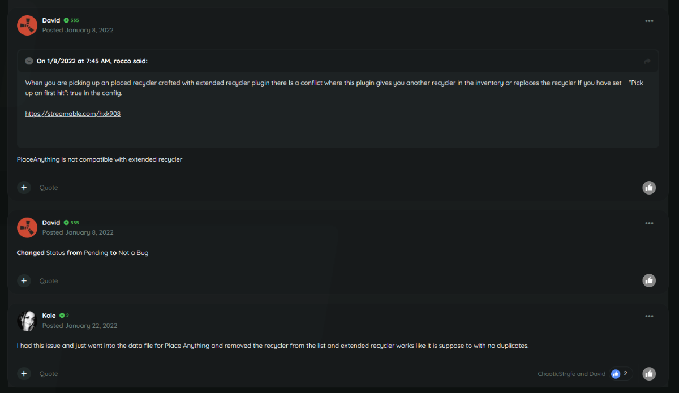Image resolution: width=679 pixels, height=393 pixels.
Task: Open the options menu on the first post
Action: pyautogui.click(x=649, y=21)
